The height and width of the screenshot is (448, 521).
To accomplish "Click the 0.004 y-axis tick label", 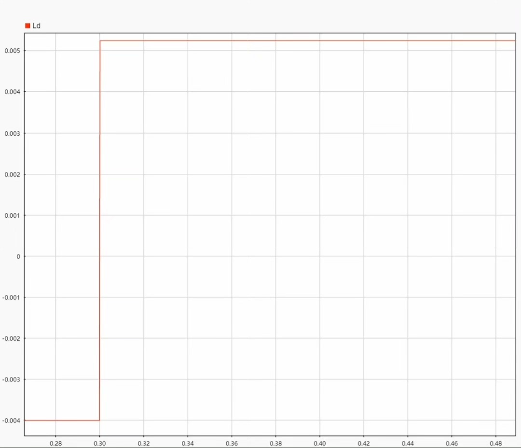I will pos(12,92).
